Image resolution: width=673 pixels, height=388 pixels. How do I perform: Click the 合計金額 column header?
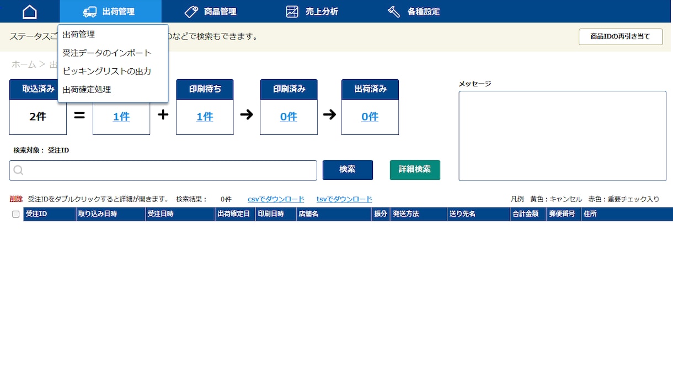point(528,214)
